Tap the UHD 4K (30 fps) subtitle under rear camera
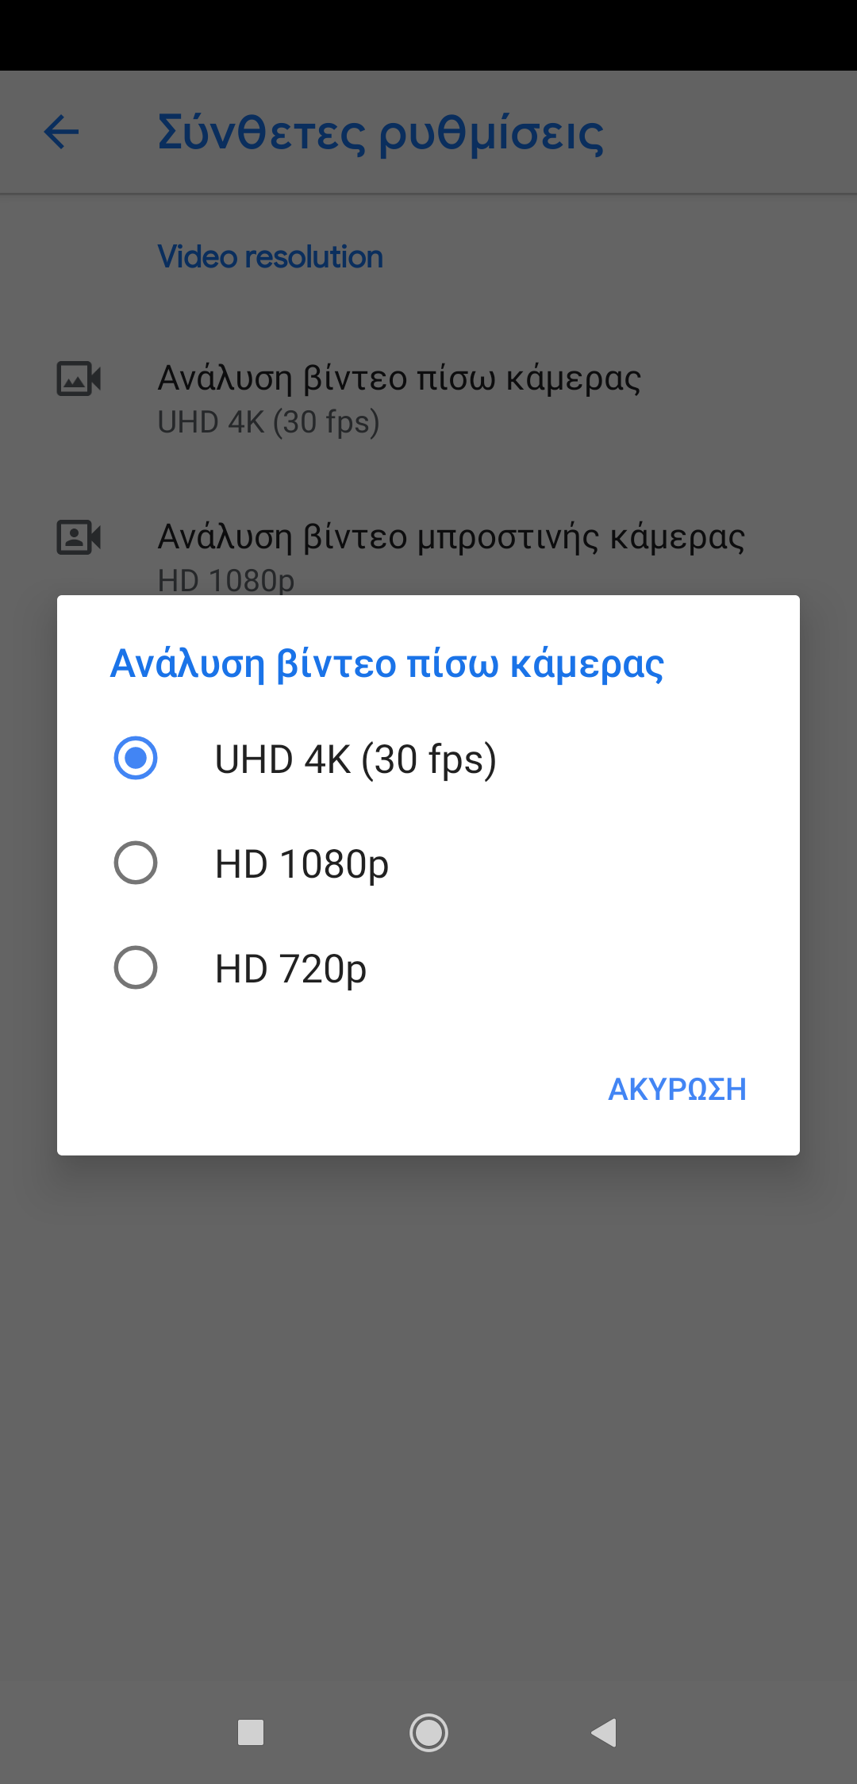Viewport: 857px width, 1784px height. tap(268, 422)
